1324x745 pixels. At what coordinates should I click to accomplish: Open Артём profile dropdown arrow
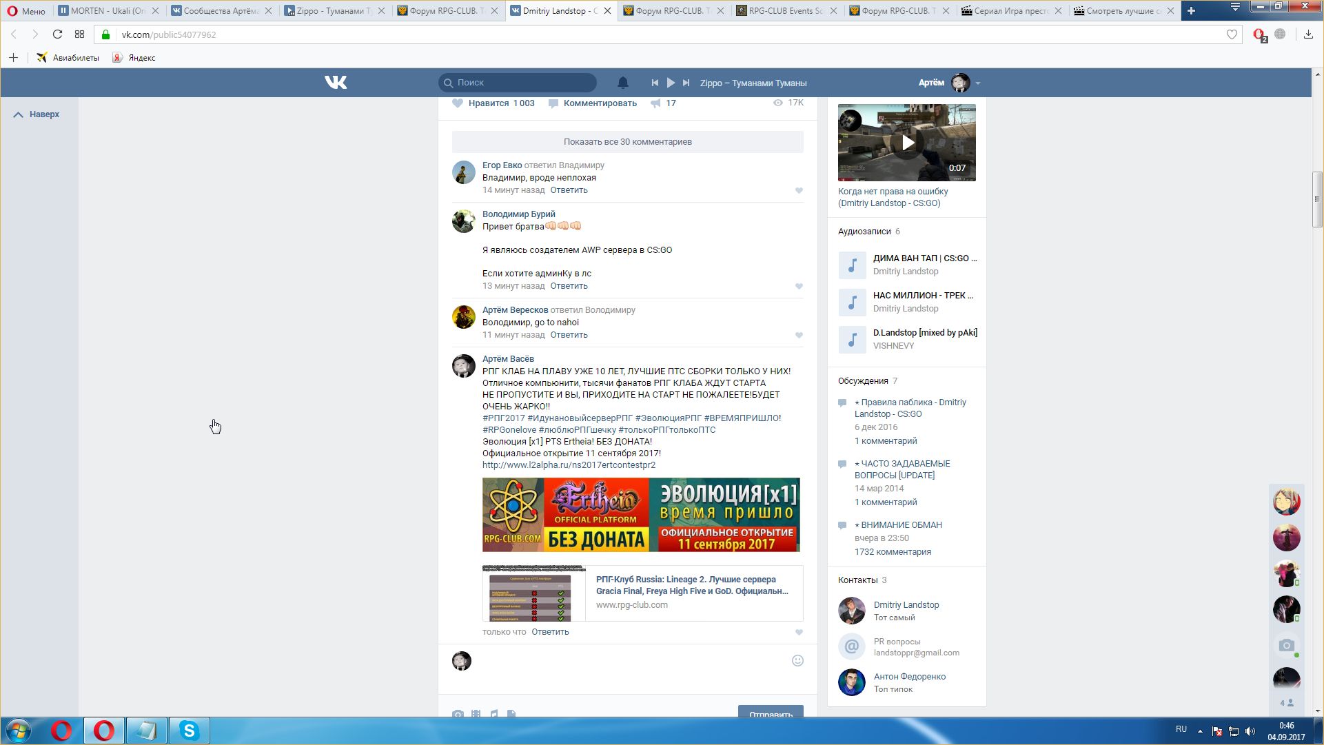977,83
